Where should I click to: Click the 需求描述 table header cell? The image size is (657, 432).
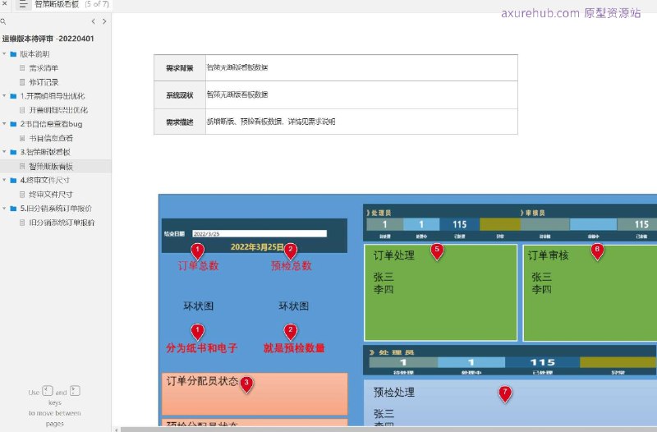[180, 122]
